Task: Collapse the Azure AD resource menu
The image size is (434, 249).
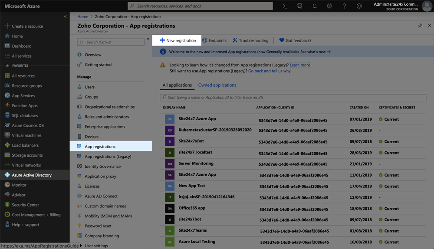Action: pos(148,39)
